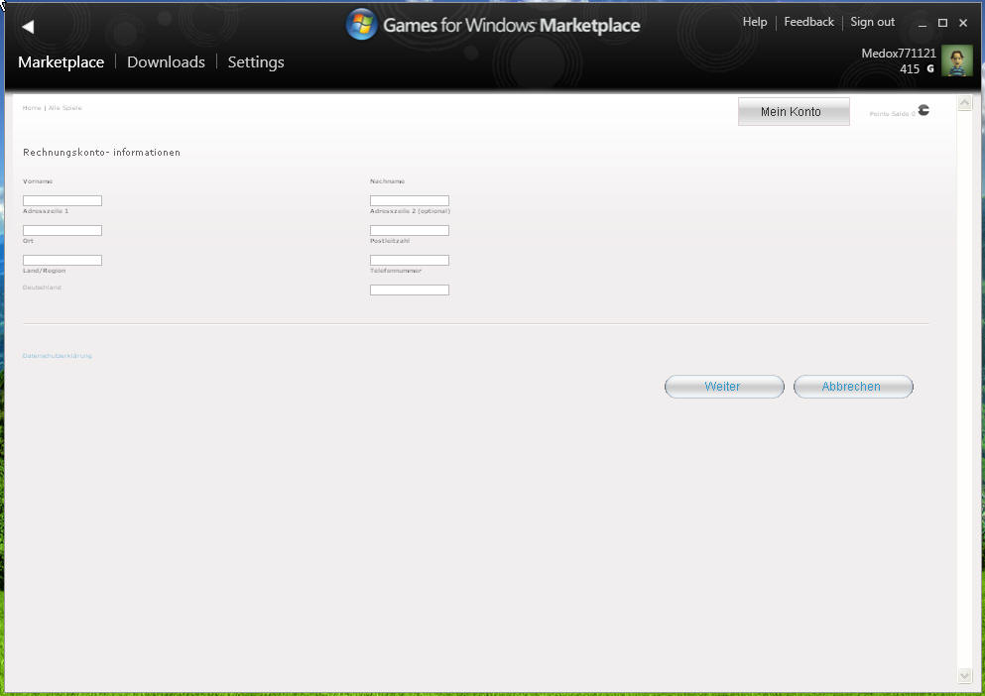This screenshot has width=985, height=696.
Task: Click the Medox771121 gamertag text
Action: point(899,54)
